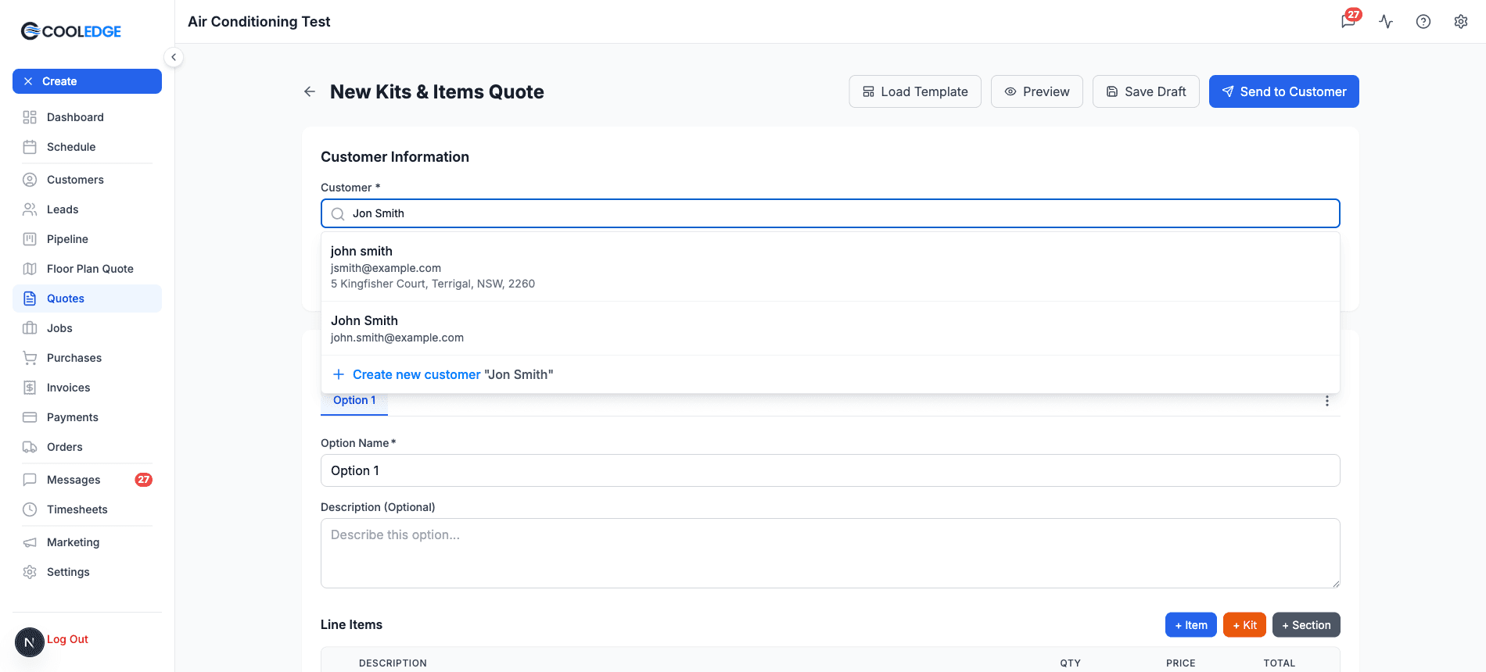Switch to the Option 1 tab
1486x672 pixels.
354,401
